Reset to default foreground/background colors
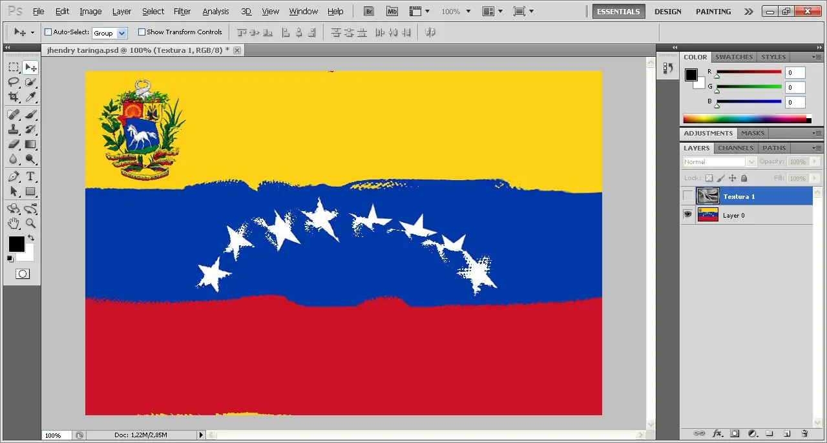 [x=10, y=258]
